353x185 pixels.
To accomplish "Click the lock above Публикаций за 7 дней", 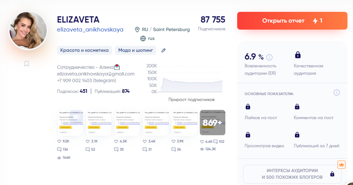I will tap(297, 135).
